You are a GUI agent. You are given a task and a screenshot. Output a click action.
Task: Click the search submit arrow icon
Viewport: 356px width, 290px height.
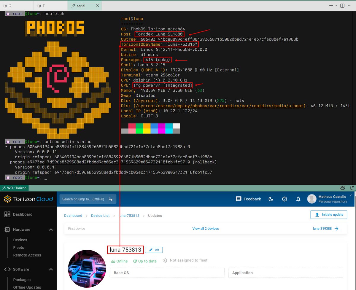click(x=111, y=199)
